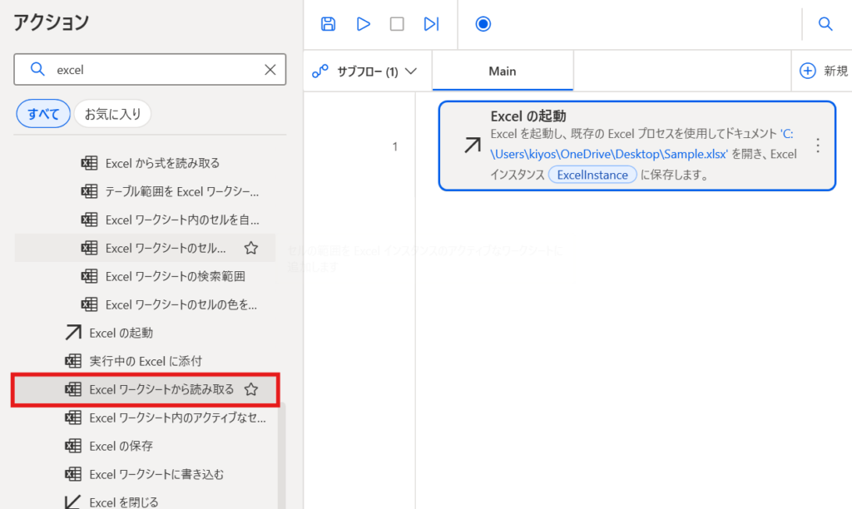The height and width of the screenshot is (509, 852).
Task: Click the Excel icon beside Excel の保存
Action: 73,446
